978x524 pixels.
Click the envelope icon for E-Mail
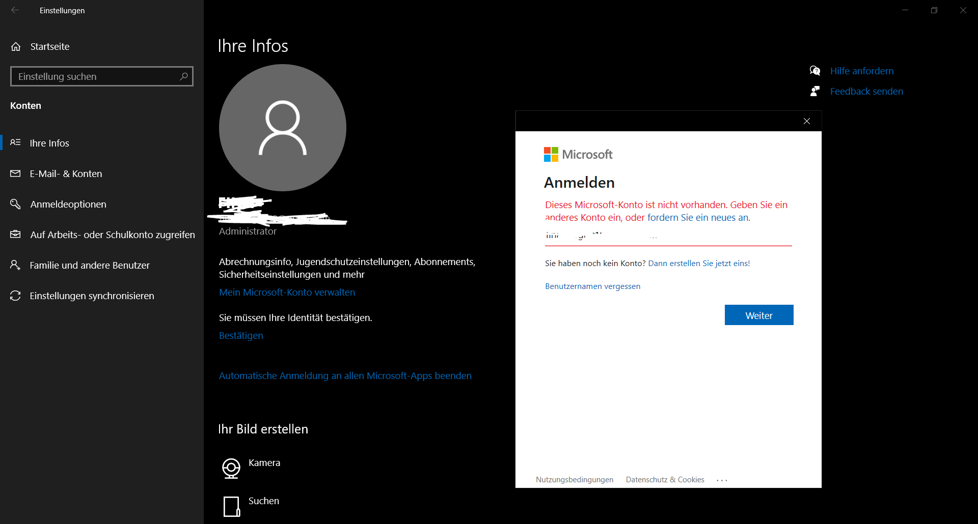coord(15,173)
